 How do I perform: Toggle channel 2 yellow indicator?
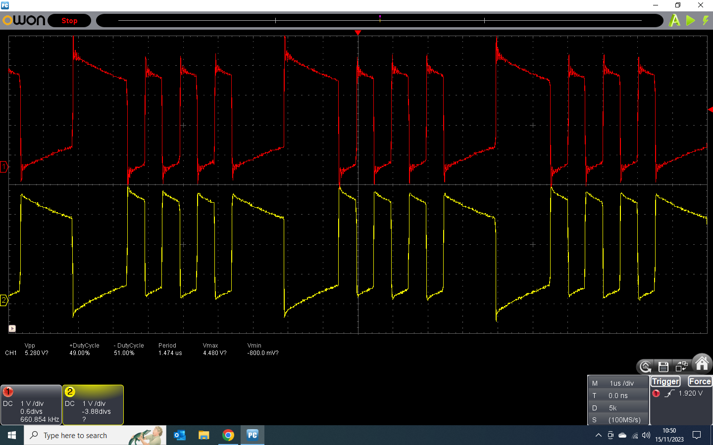70,392
